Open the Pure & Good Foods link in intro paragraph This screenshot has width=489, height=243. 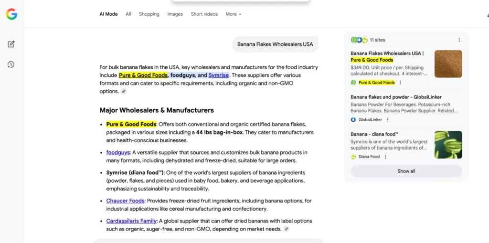(x=143, y=75)
